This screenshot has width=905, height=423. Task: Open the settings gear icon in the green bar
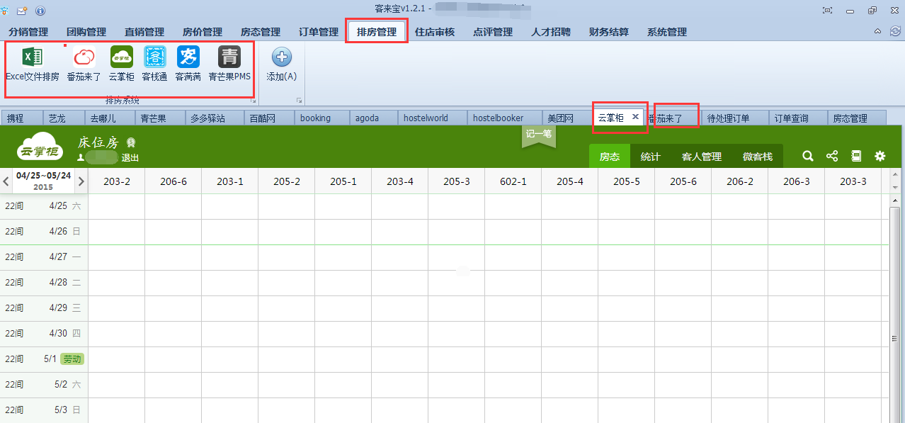tap(880, 156)
